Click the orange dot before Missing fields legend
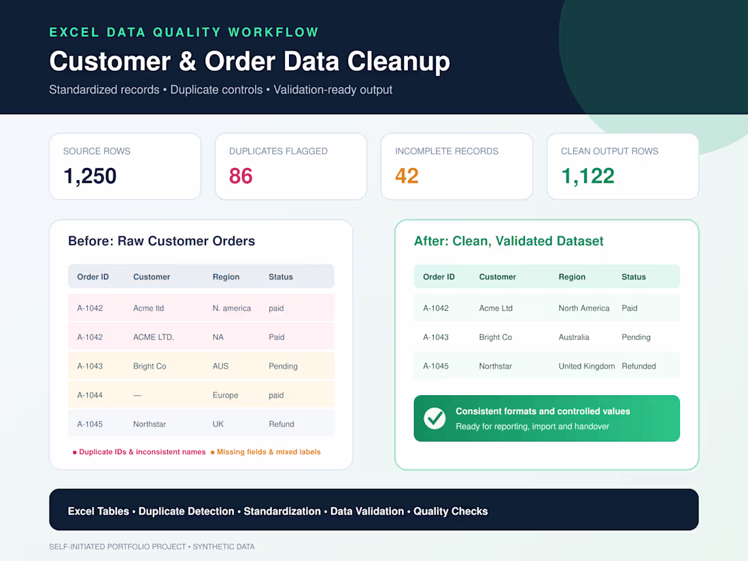 (212, 452)
